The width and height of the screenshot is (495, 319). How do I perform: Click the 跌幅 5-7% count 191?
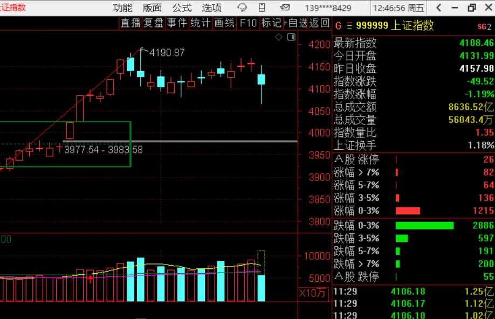485,251
